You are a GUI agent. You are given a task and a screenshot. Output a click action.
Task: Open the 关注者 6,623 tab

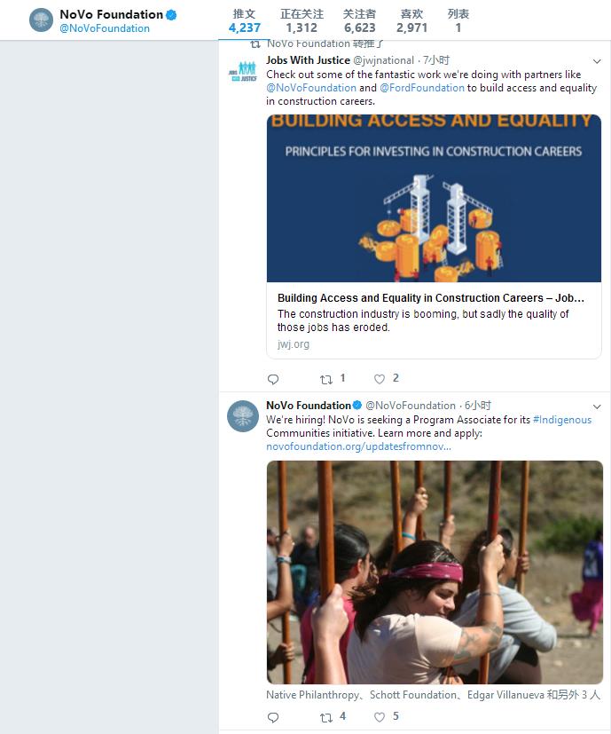point(359,21)
